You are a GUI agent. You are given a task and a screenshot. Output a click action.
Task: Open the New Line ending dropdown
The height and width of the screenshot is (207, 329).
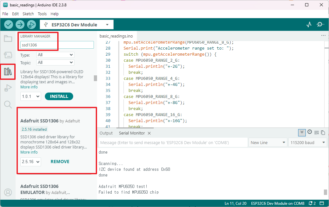tap(268, 143)
